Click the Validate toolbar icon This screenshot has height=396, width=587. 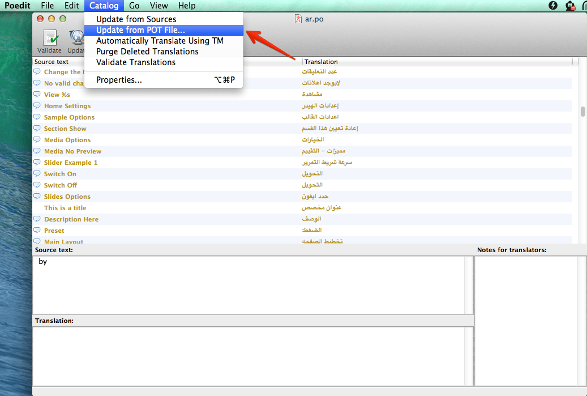pos(50,39)
